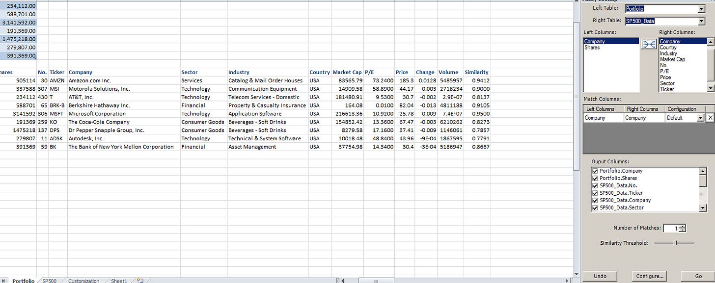Toggle the SP500_Data.Company output checkbox

click(x=595, y=200)
